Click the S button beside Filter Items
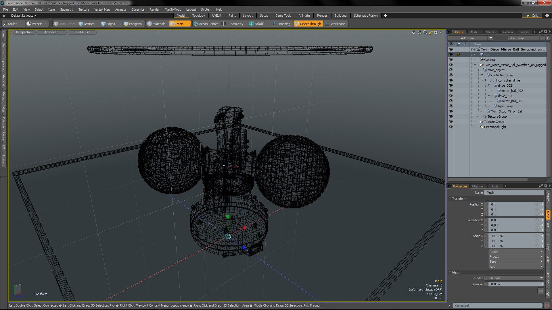Screen dimensions: 552x310 pos(542,38)
